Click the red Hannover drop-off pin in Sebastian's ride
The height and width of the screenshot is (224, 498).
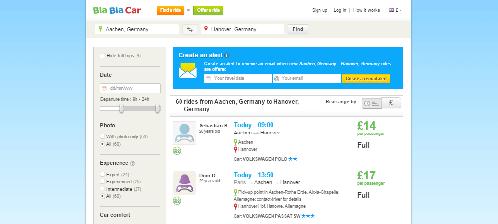236,149
